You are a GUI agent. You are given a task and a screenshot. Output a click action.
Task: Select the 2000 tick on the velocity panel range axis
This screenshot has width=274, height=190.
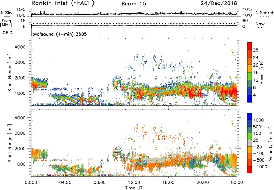click(x=20, y=149)
